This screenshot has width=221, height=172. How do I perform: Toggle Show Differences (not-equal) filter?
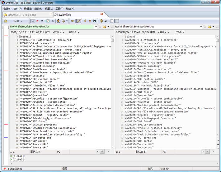pyautogui.click(x=37, y=21)
